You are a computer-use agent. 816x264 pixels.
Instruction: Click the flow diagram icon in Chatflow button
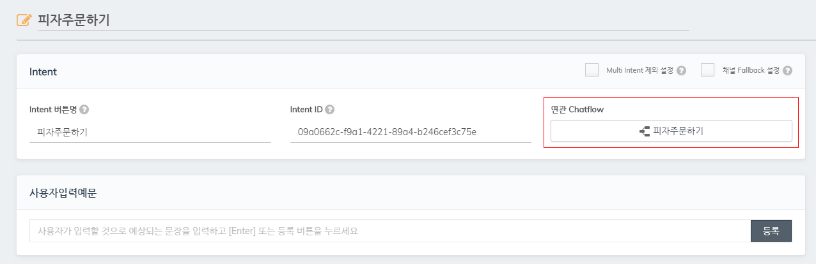click(645, 131)
